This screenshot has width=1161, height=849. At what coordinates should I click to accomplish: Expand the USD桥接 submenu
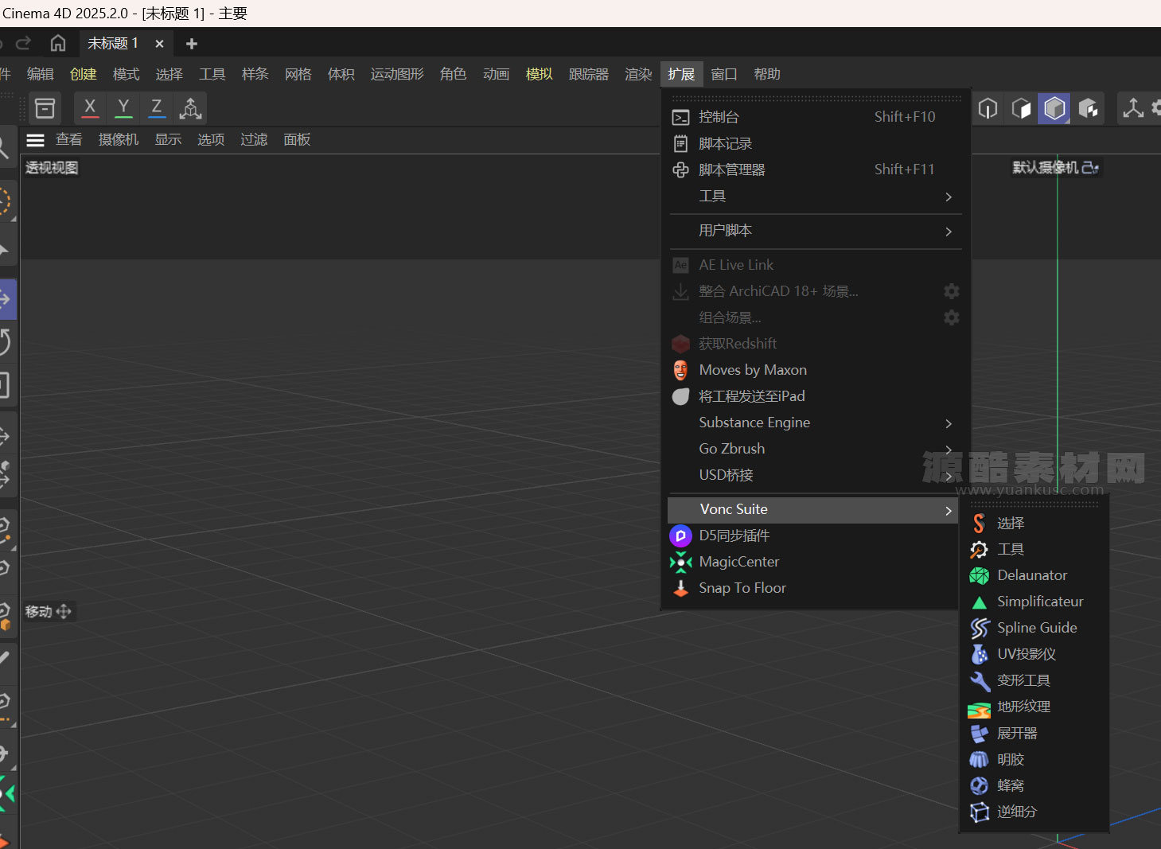947,475
